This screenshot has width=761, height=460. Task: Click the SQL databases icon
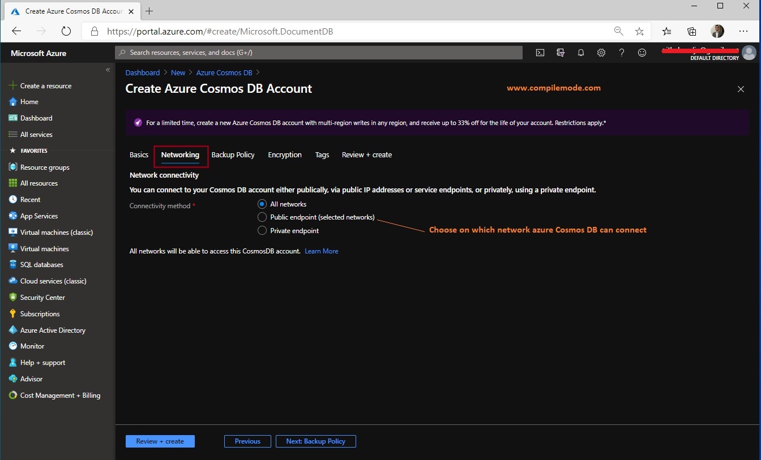coord(13,265)
